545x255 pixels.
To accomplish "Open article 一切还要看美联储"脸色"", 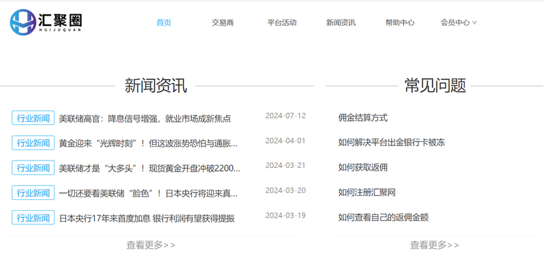I will [149, 194].
